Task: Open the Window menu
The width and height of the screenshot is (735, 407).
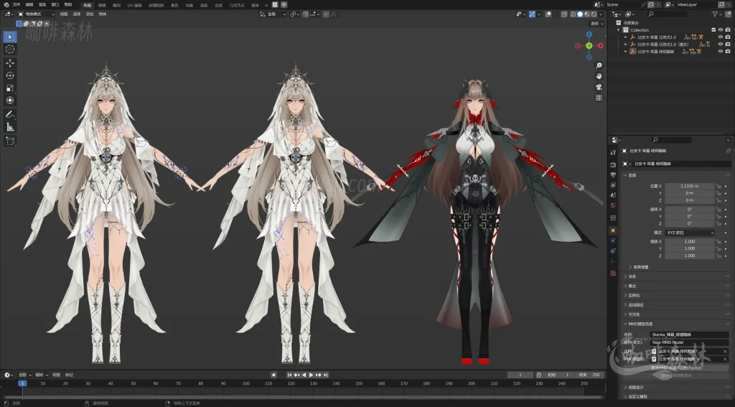Action: pyautogui.click(x=55, y=5)
